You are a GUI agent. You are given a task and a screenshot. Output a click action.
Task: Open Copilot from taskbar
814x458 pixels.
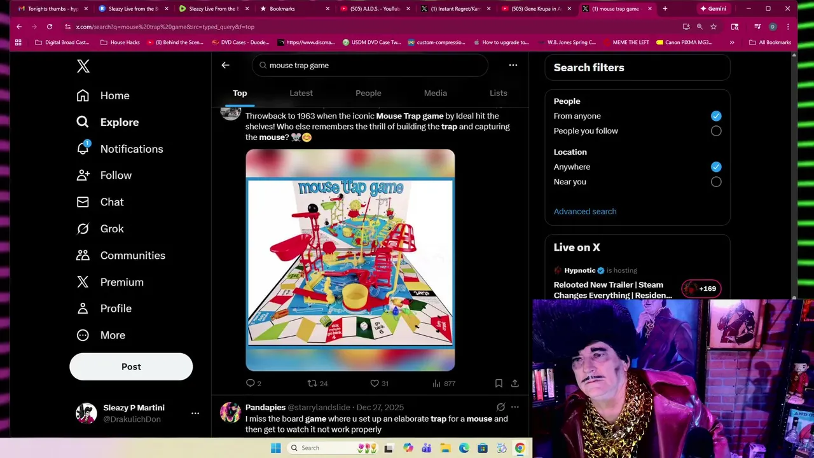coord(408,448)
